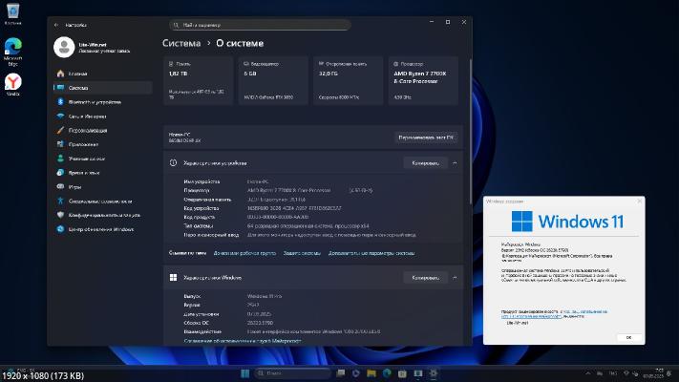
Task: Go to Personalization settings
Action: (x=92, y=130)
